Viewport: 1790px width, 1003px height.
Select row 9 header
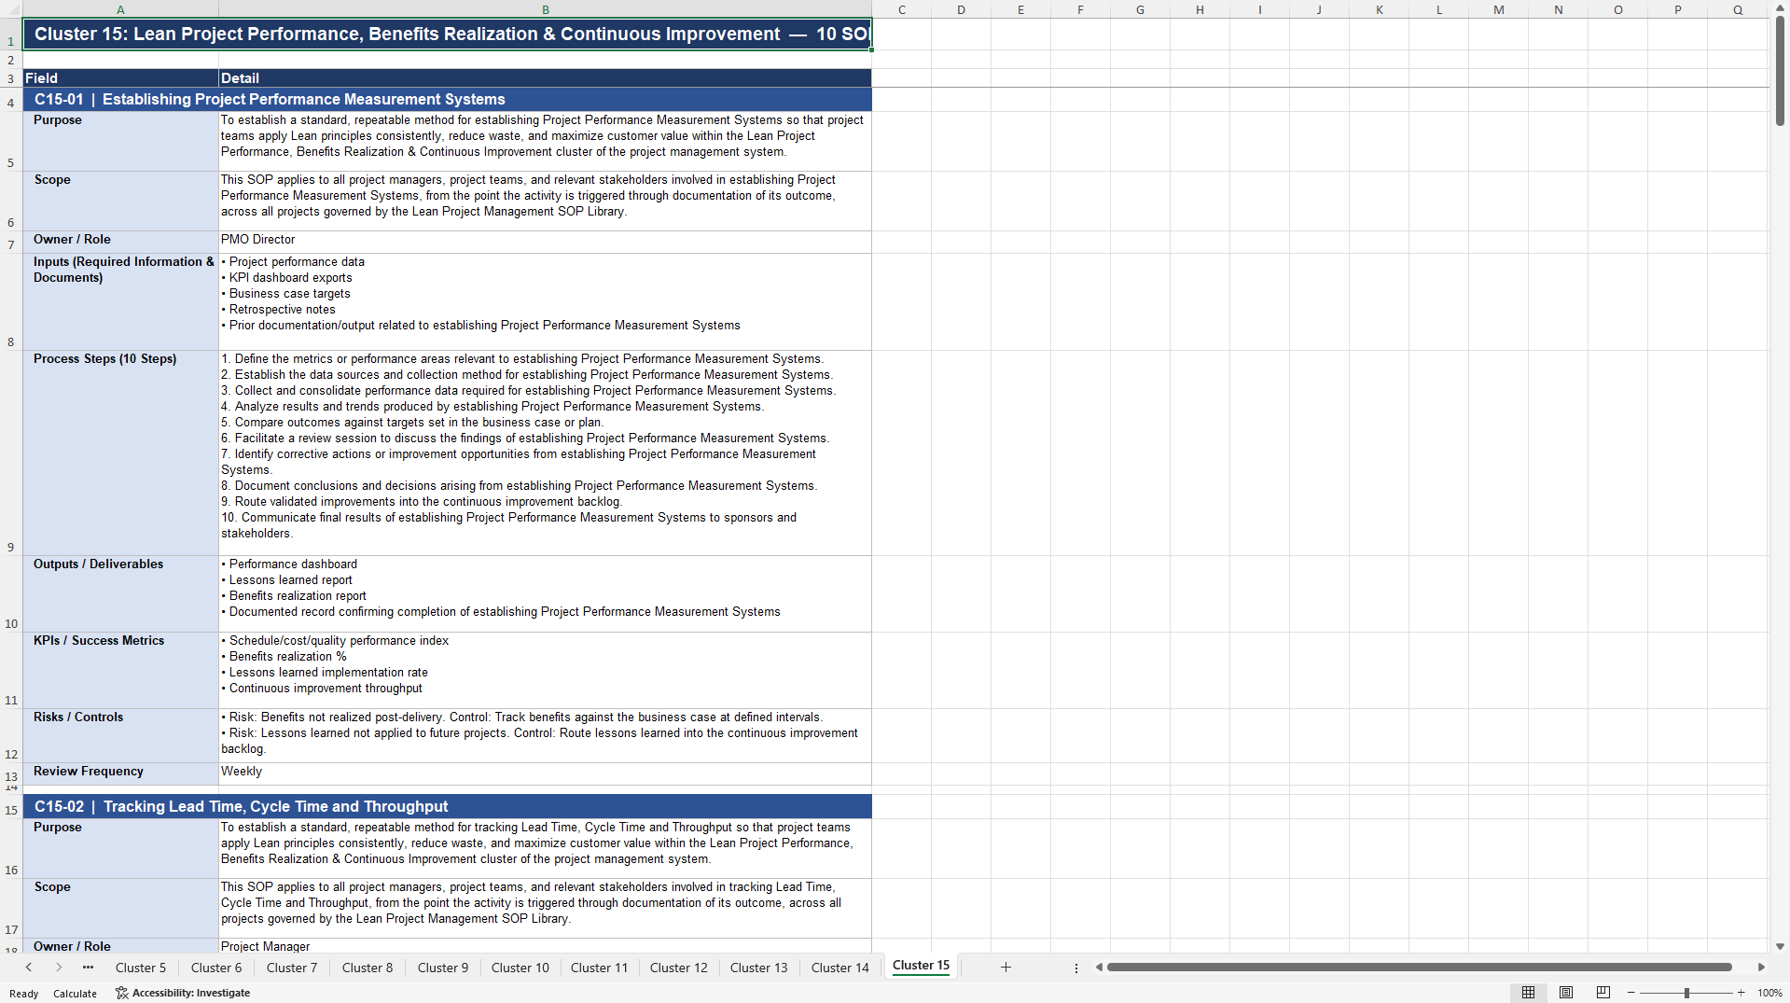click(11, 453)
